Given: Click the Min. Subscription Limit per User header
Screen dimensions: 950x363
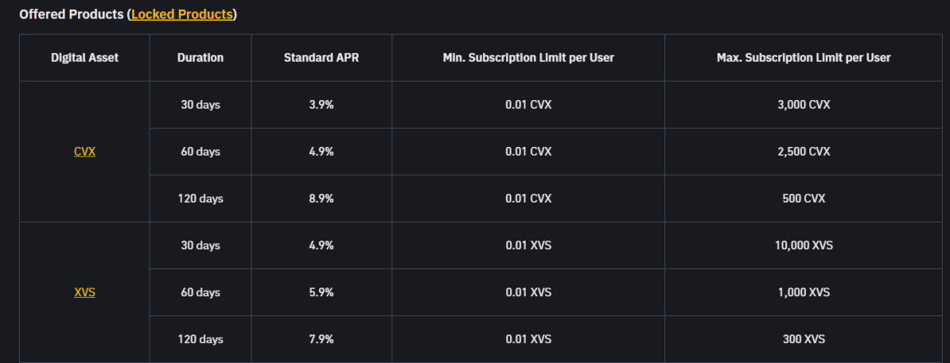Looking at the screenshot, I should pos(528,58).
